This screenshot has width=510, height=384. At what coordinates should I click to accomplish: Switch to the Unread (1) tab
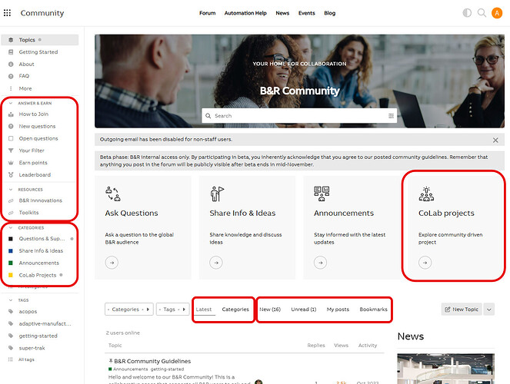click(x=304, y=310)
